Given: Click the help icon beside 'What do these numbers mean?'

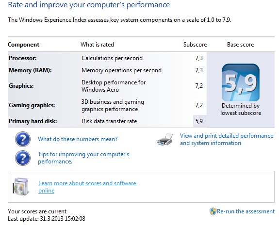Looking at the screenshot, I should 23,139.
